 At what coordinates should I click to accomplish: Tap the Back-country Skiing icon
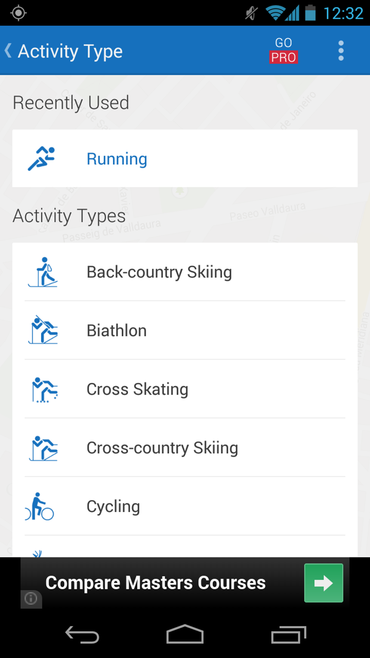click(x=43, y=272)
